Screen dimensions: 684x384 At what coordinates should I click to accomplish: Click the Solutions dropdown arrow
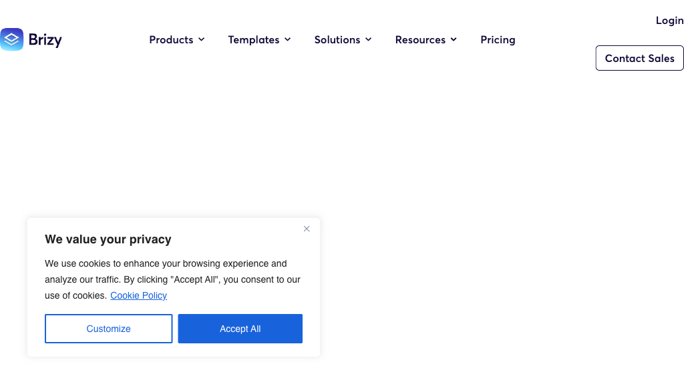[x=369, y=40]
